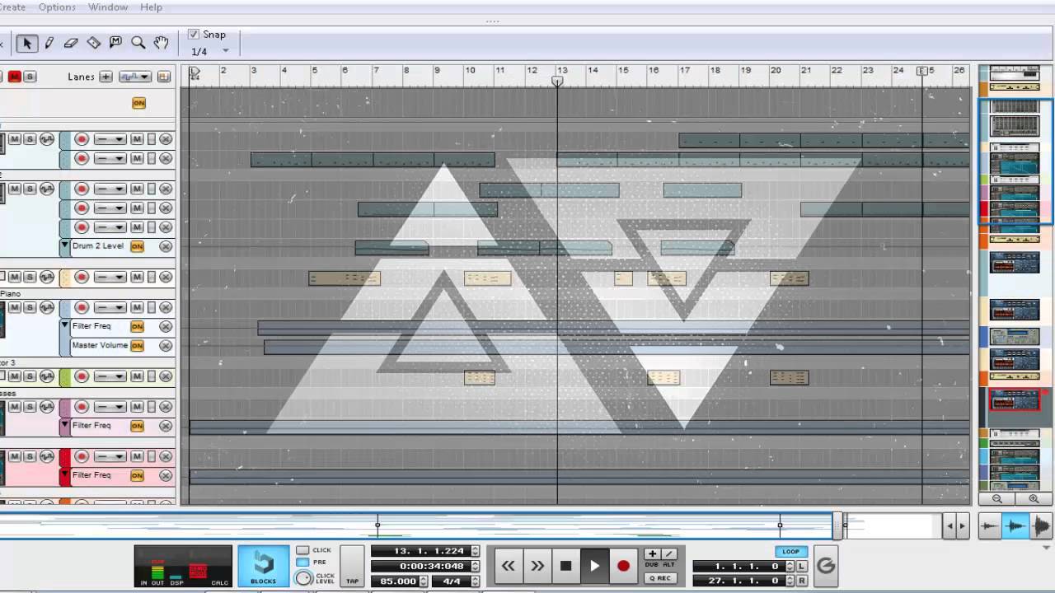Select the Magnify tool

coord(138,43)
